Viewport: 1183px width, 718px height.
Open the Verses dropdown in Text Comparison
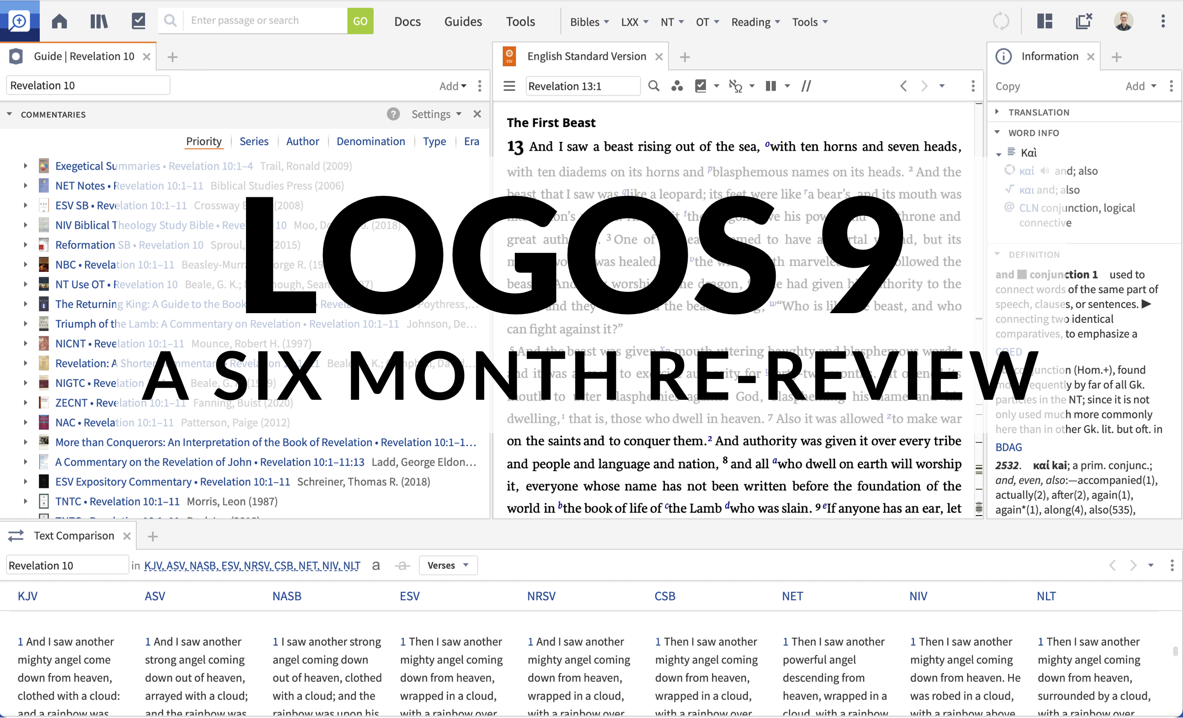pos(448,565)
